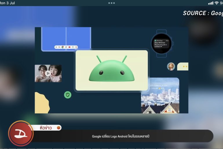Screen dimensions: 223x149
Task: Click the หัวข่าว label
Action: point(46,128)
